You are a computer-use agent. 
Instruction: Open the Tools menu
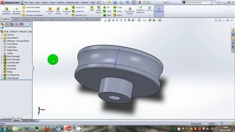point(52,3)
